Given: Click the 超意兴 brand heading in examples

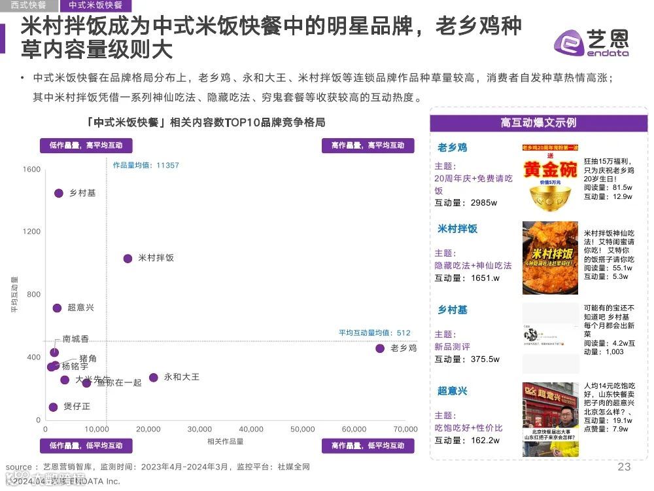Looking at the screenshot, I should [452, 391].
